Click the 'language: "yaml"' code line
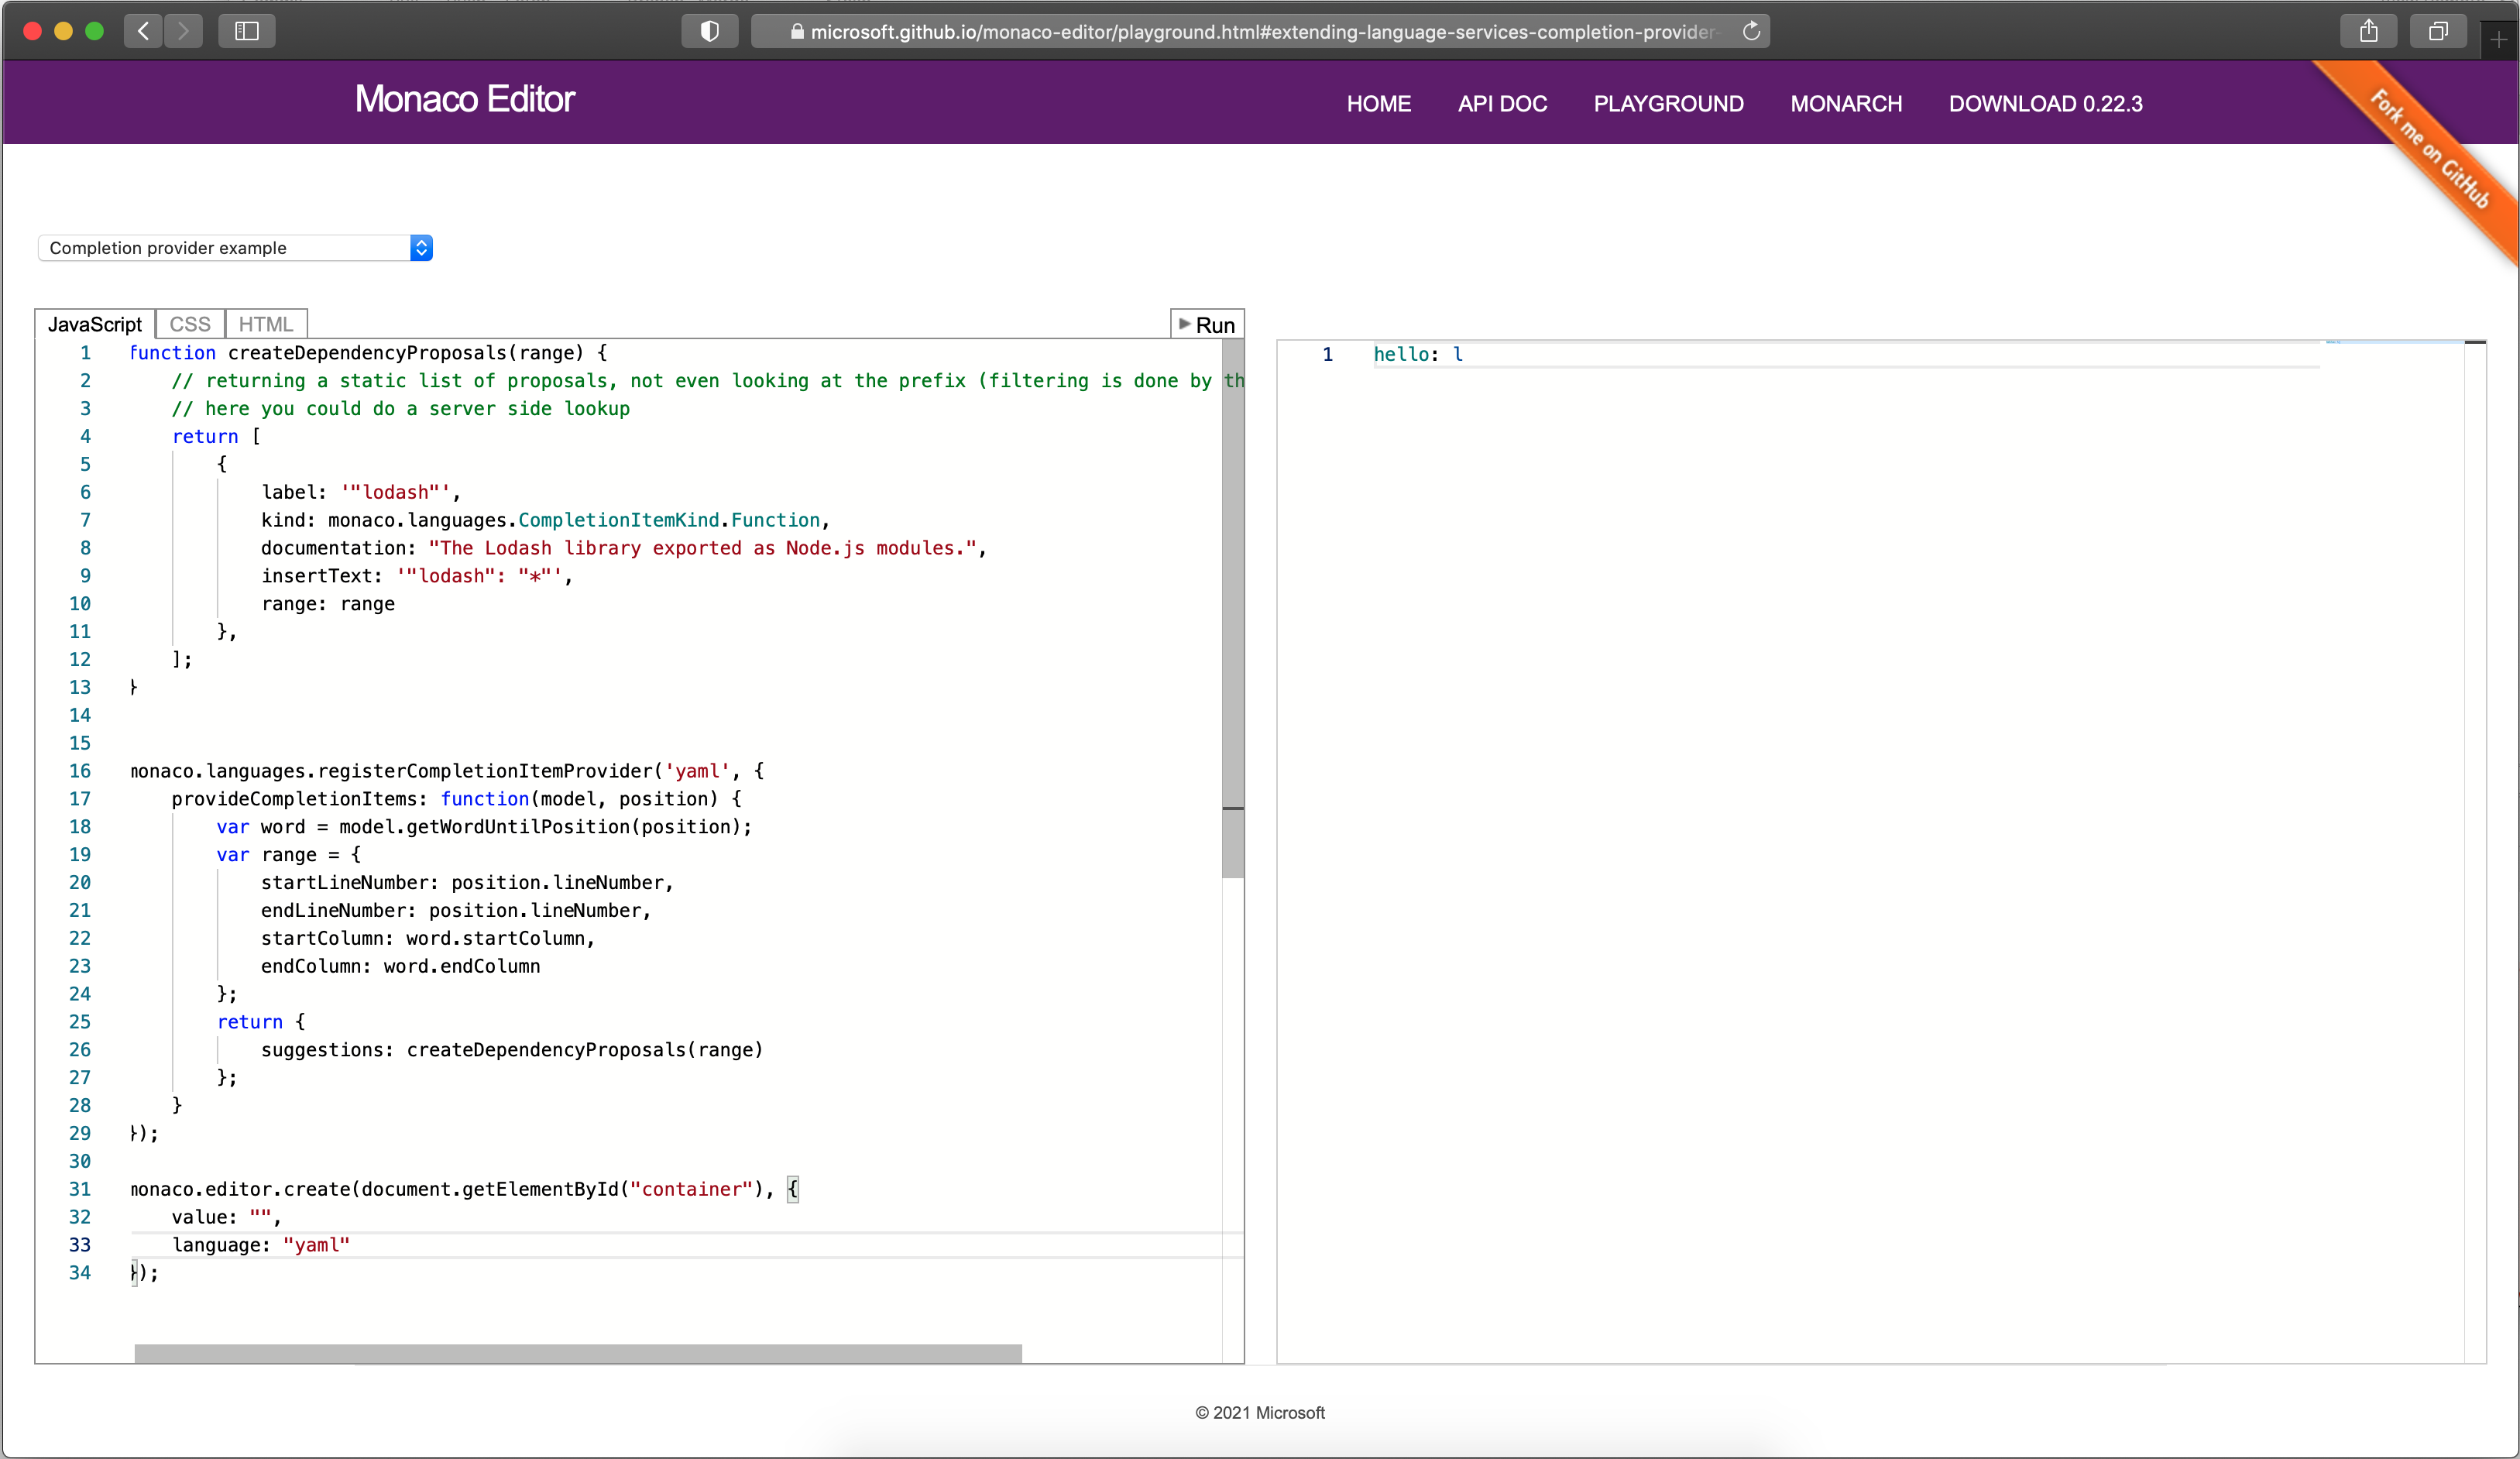Viewport: 2520px width, 1459px height. [261, 1244]
